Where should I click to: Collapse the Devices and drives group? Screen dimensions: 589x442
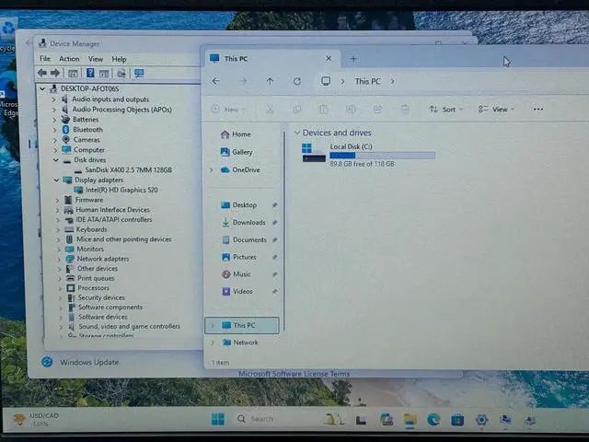(x=296, y=134)
